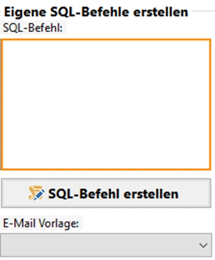Expand the E-Mail Vorlage chevron arrow
Viewport: 215px width, 260px height.
pyautogui.click(x=204, y=245)
